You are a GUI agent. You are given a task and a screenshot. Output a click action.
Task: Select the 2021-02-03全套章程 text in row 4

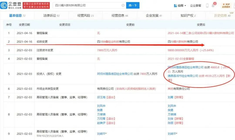click(x=181, y=59)
